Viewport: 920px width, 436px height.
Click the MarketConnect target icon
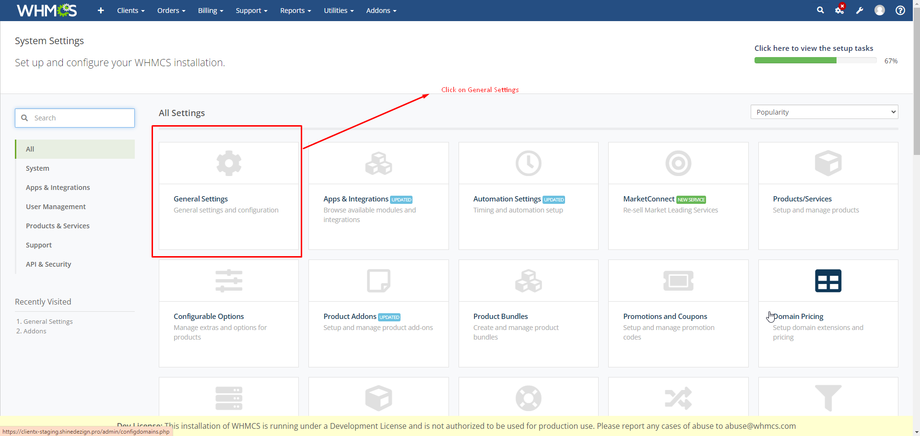[x=678, y=163]
